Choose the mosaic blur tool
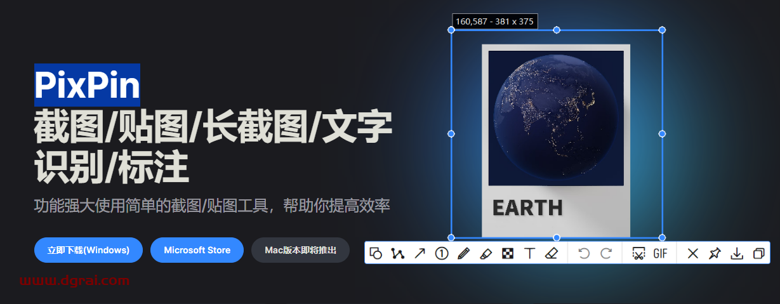This screenshot has width=780, height=304. [508, 253]
